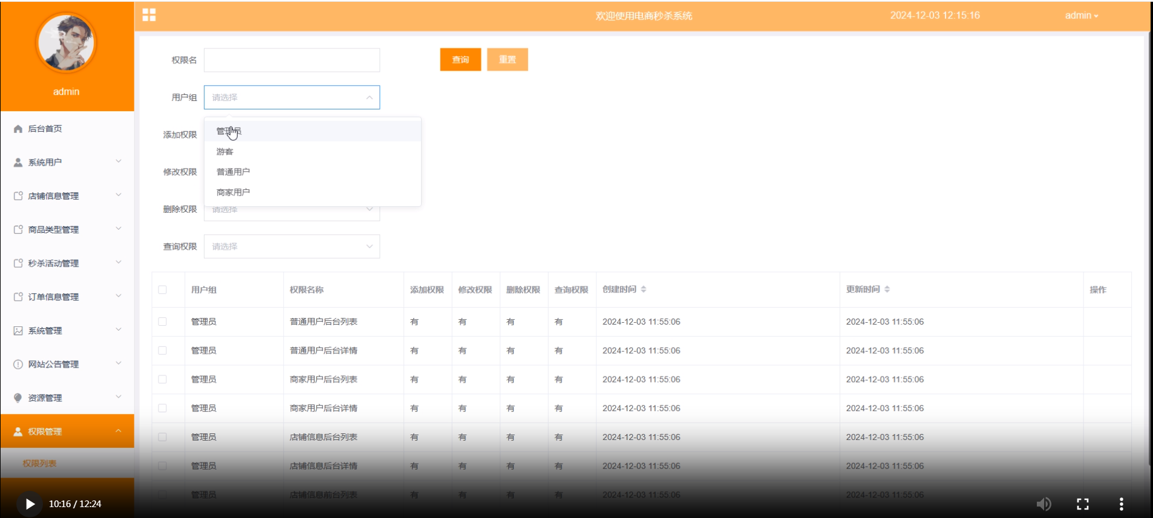Open 后台首页 in the sidebar
Image resolution: width=1153 pixels, height=518 pixels.
click(67, 129)
